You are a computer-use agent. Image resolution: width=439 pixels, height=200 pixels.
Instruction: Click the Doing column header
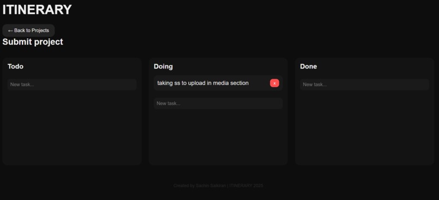163,66
